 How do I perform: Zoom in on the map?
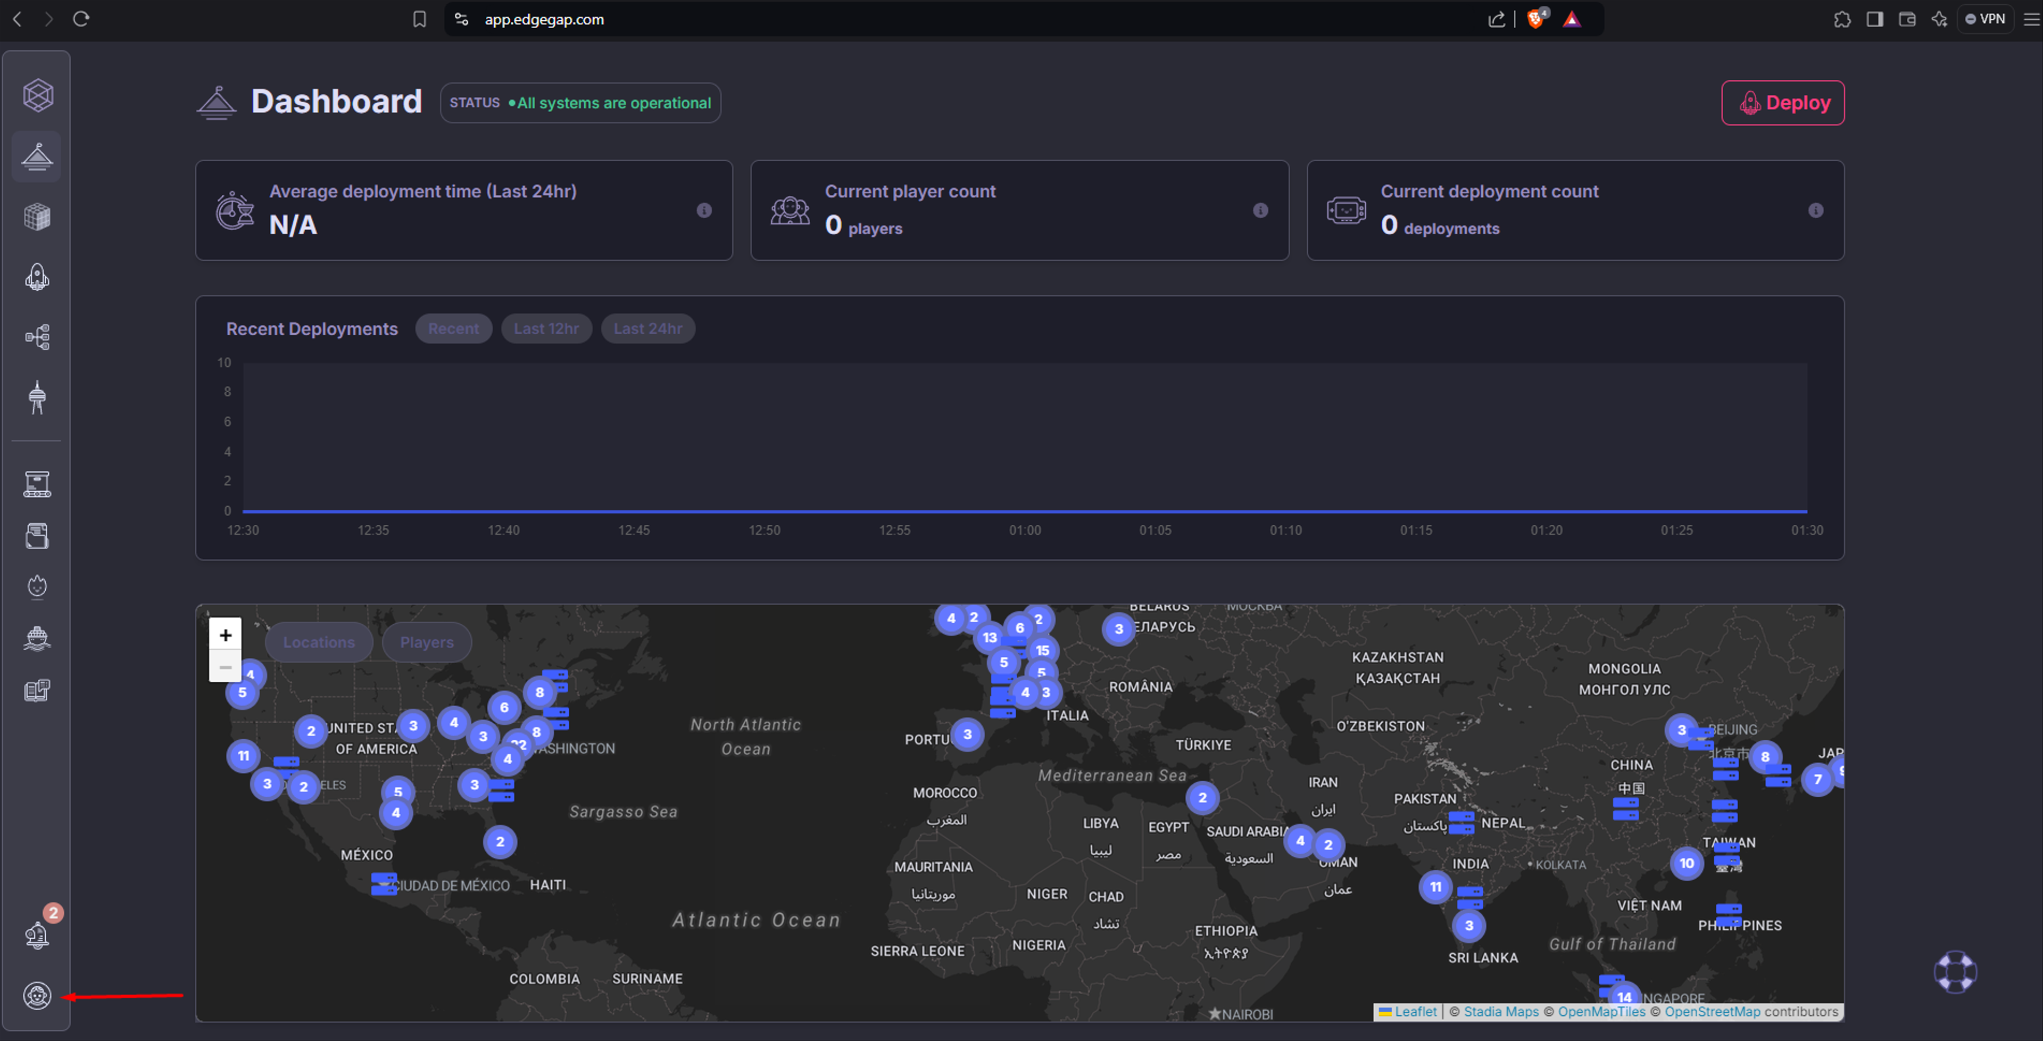(x=225, y=635)
